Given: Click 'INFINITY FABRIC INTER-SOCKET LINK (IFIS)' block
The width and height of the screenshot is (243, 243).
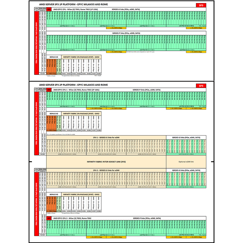Looking at the screenshot, I should click(106, 162).
